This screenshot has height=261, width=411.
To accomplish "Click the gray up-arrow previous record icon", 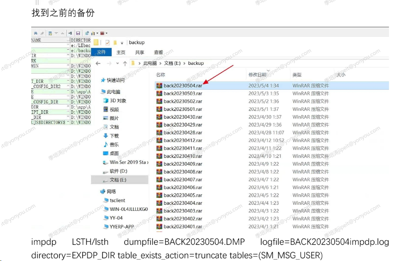I will pos(63,33).
